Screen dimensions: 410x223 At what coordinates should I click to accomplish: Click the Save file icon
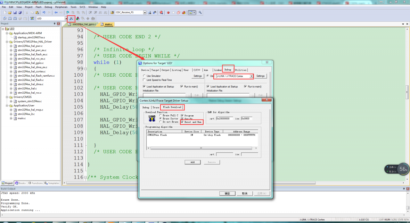15,12
